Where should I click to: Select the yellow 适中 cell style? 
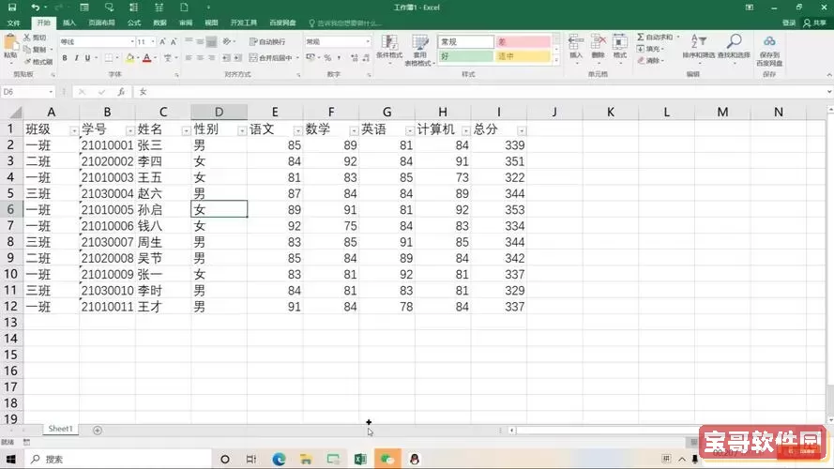coord(523,57)
